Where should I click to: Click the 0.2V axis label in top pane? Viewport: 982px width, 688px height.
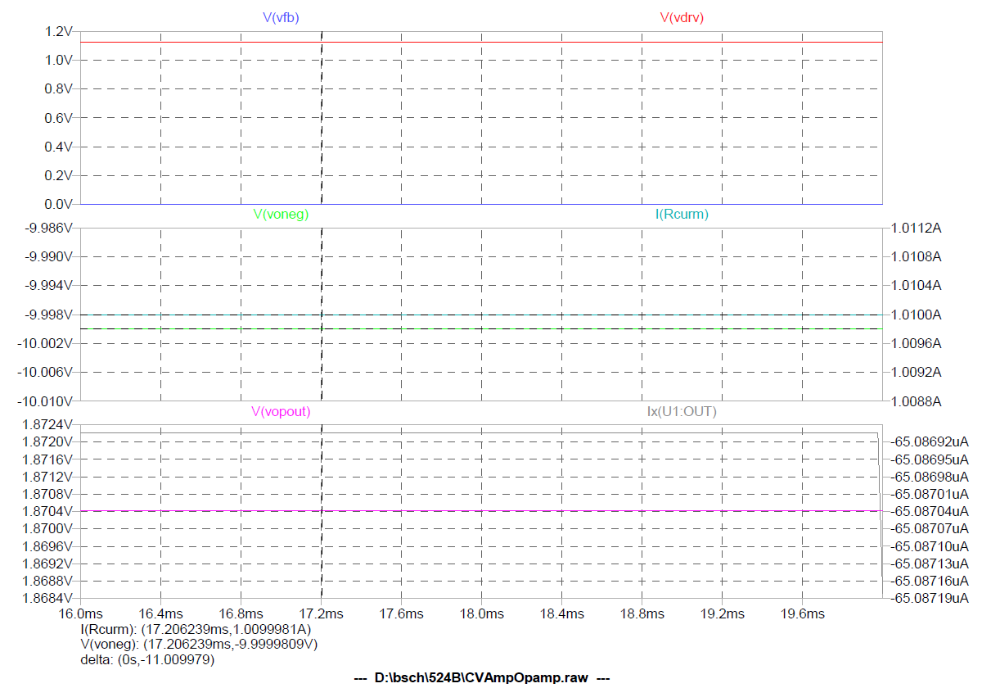[60, 174]
